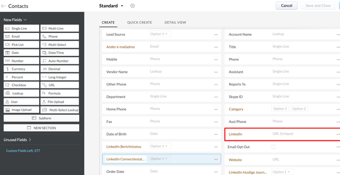Switch to the DETAIL VIEW tab
The image size is (340, 175).
click(x=175, y=23)
